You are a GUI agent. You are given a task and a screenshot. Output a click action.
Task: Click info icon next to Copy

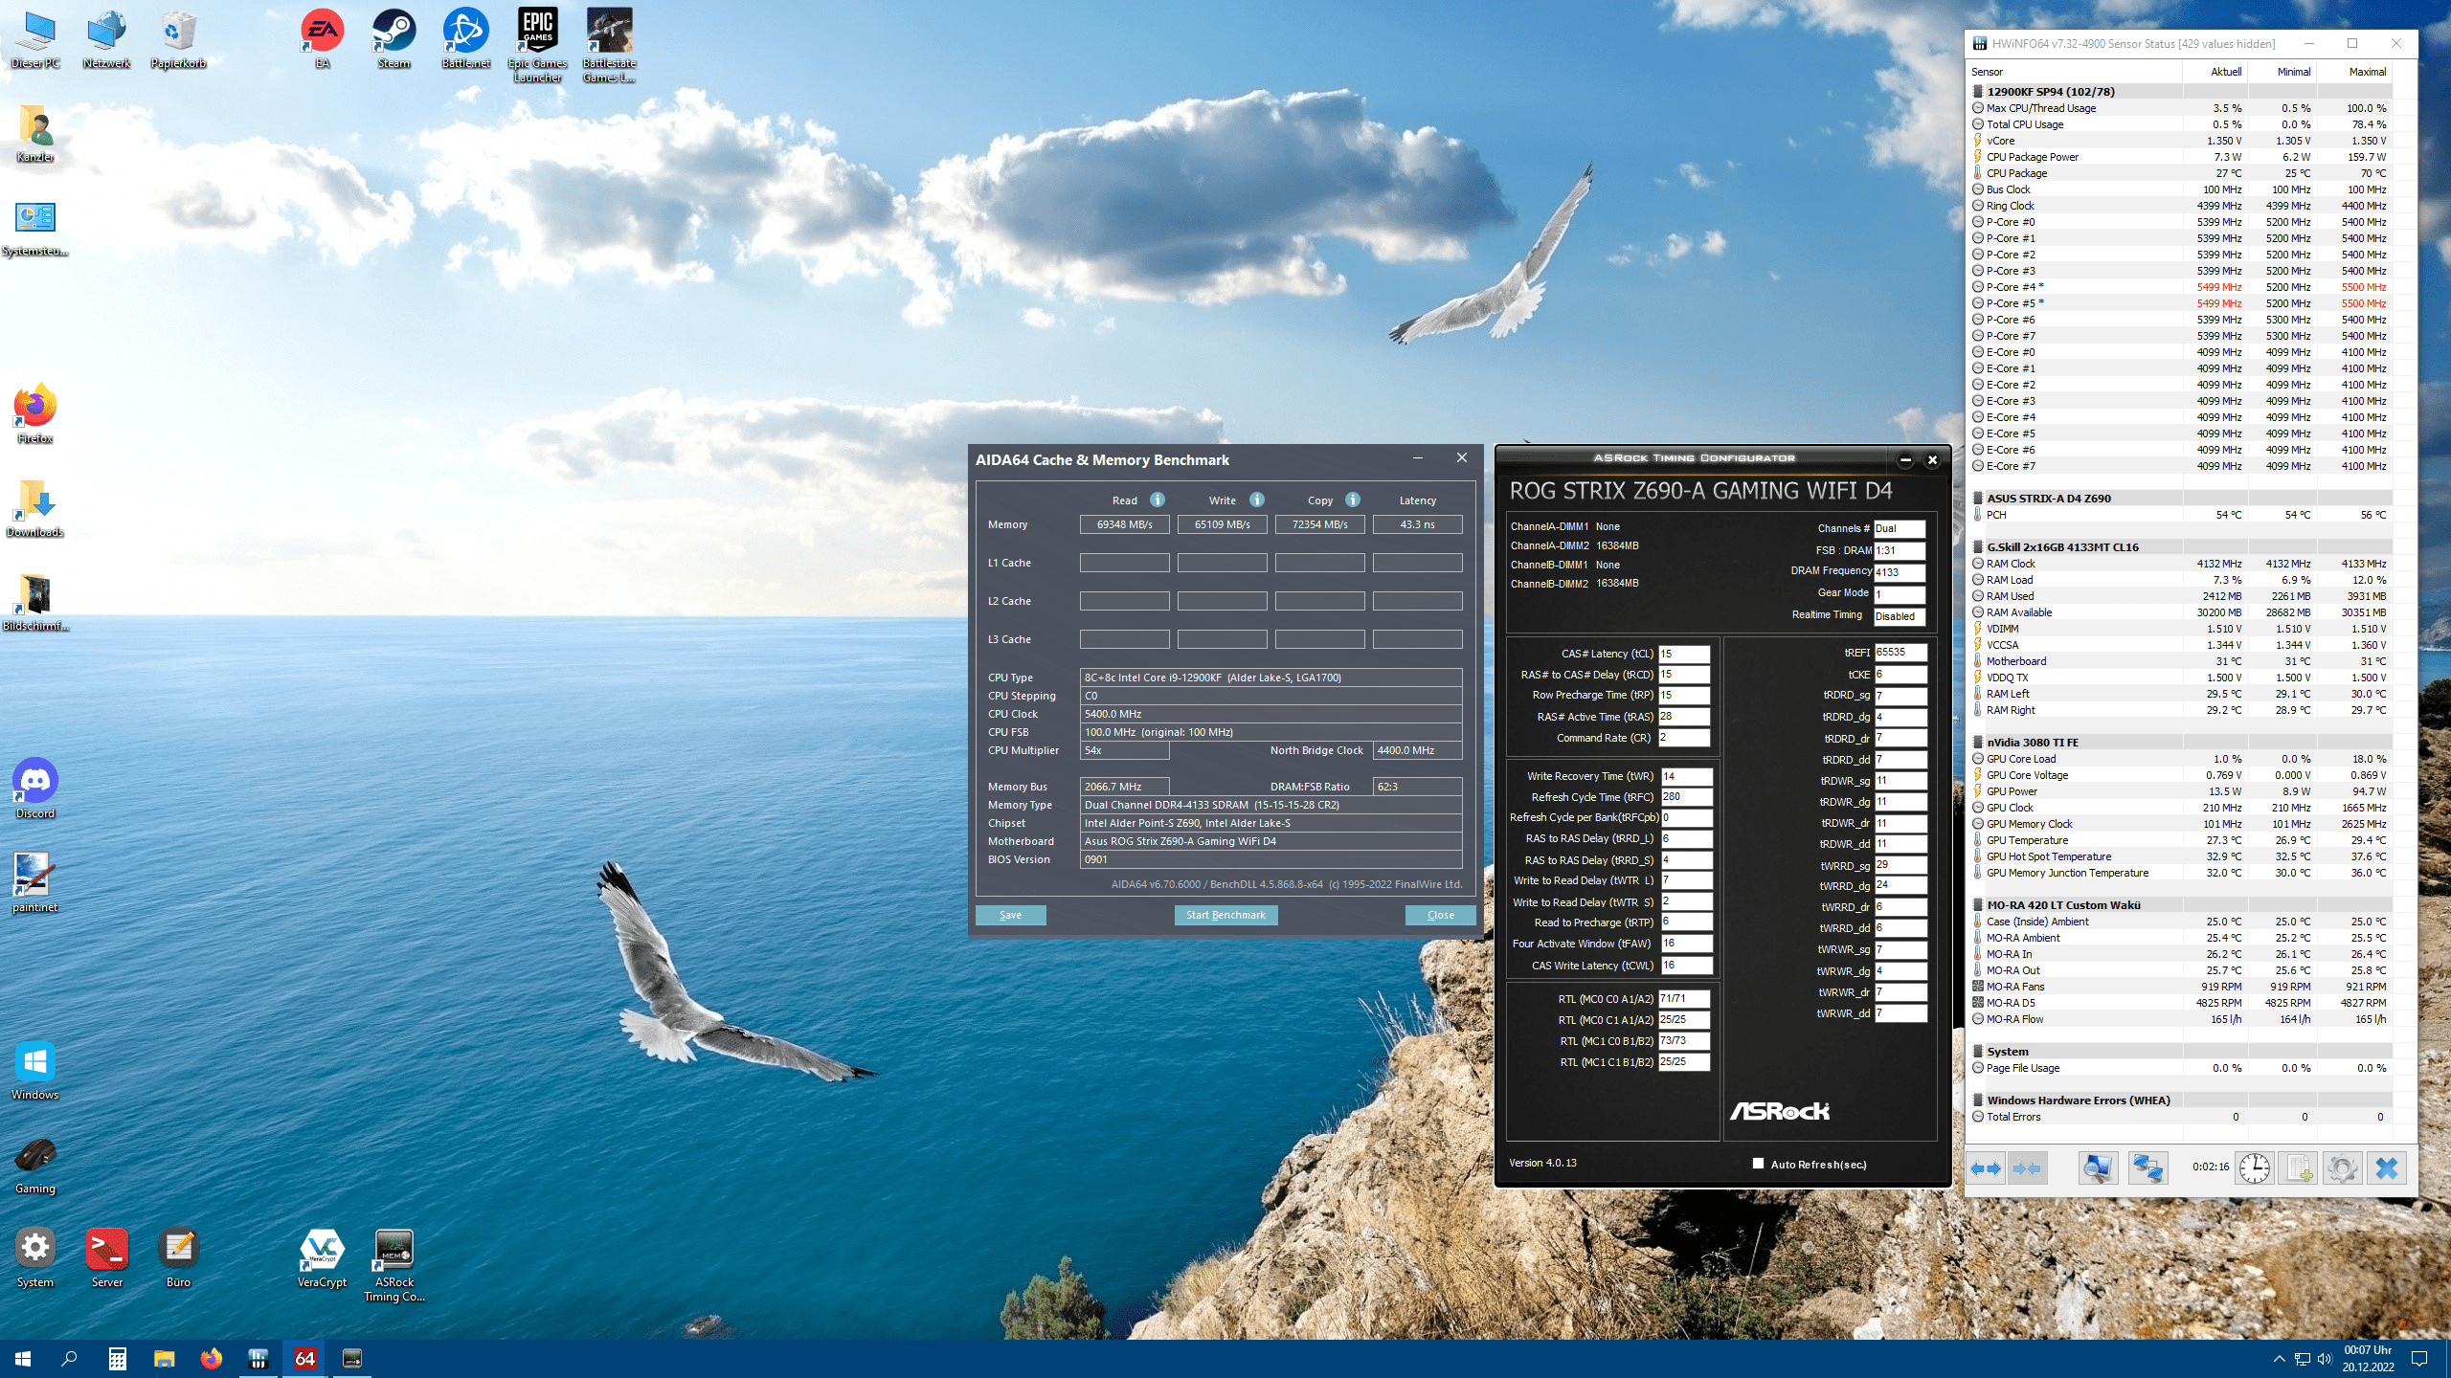pyautogui.click(x=1353, y=500)
